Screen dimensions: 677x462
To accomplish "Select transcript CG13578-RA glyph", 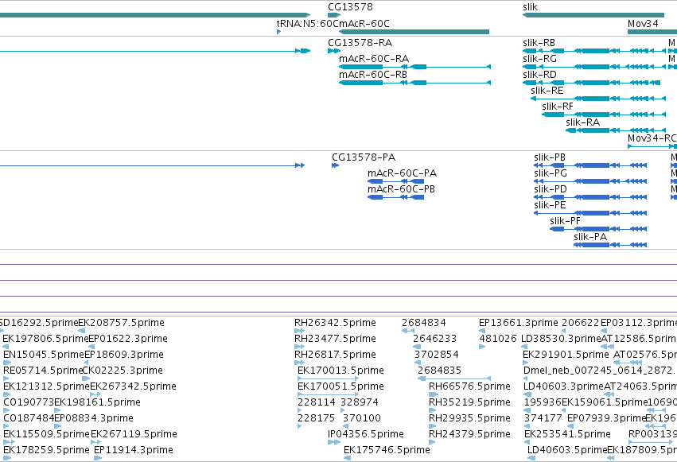I will 334,51.
